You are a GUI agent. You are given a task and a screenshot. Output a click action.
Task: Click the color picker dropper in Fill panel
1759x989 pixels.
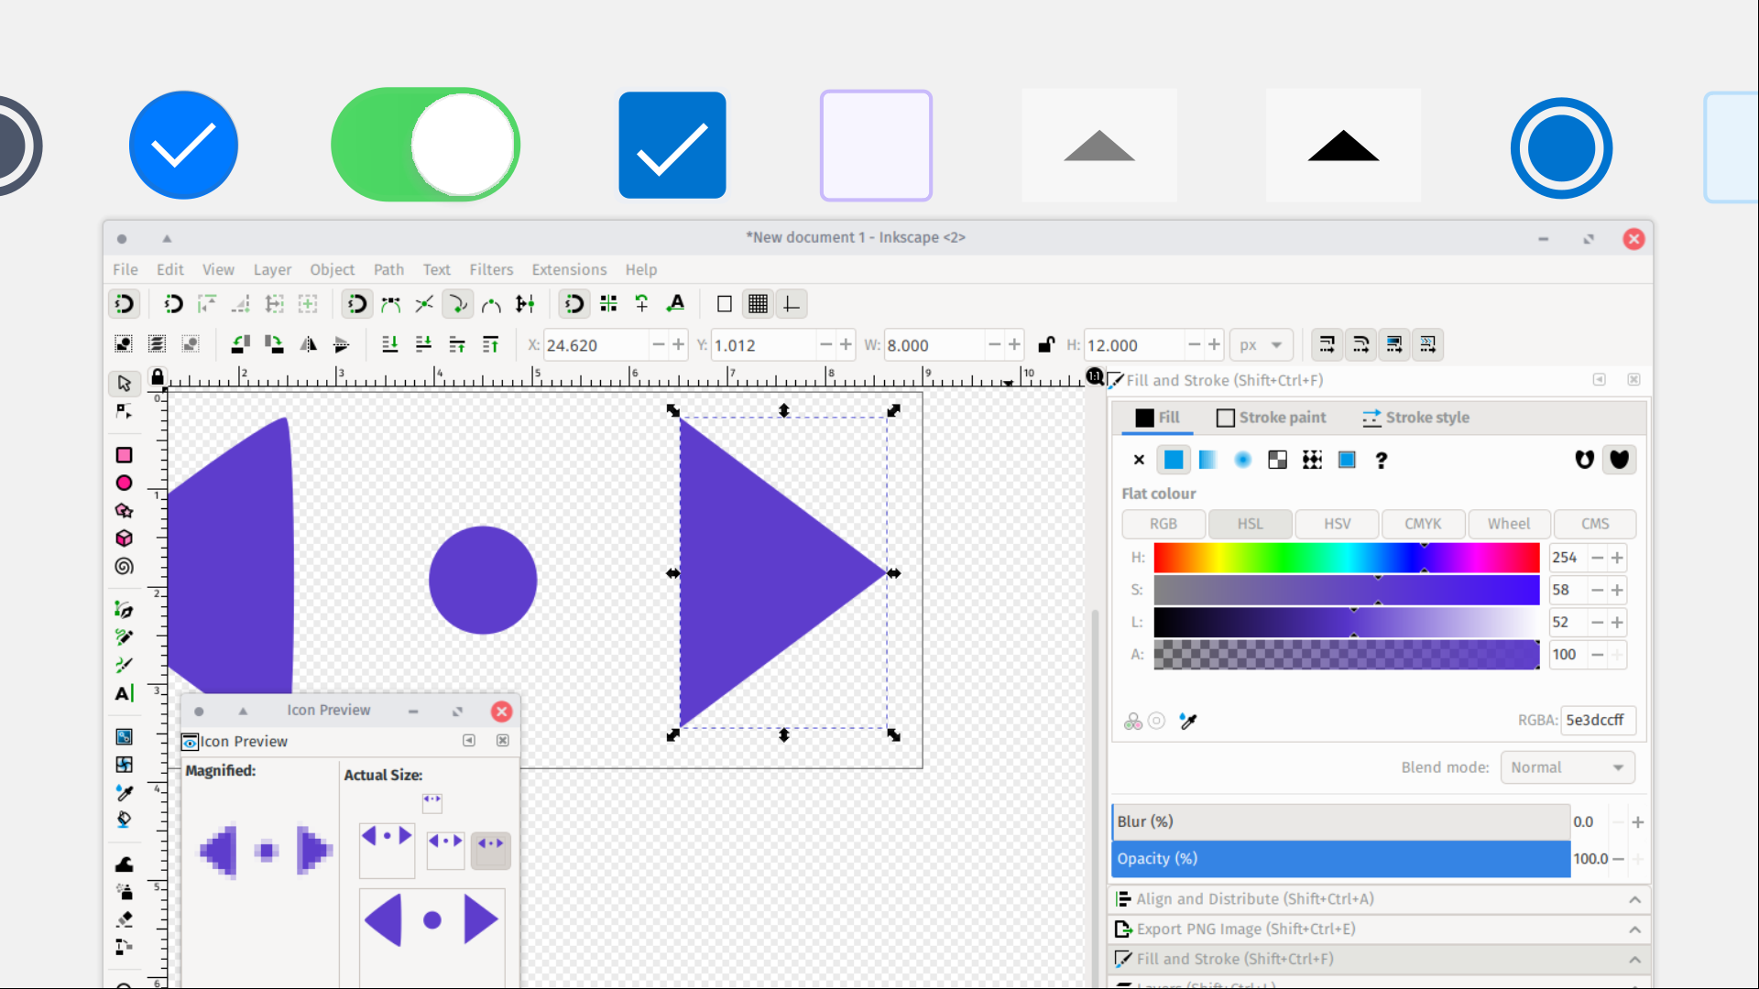pos(1188,722)
